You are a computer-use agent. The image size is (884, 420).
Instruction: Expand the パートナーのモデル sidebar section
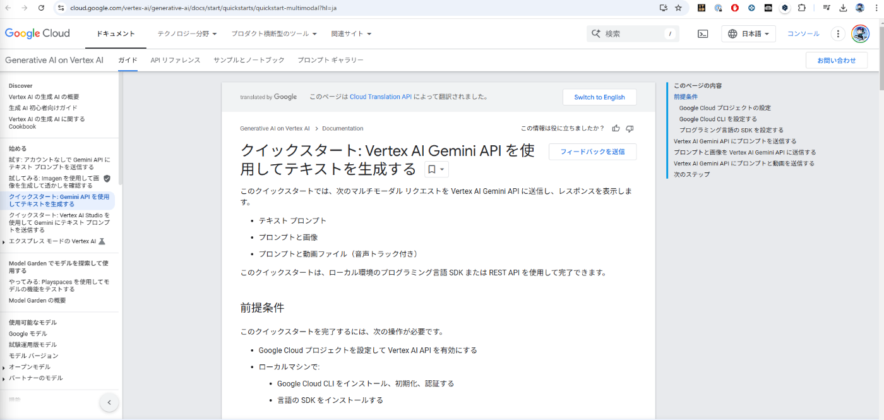pyautogui.click(x=4, y=378)
